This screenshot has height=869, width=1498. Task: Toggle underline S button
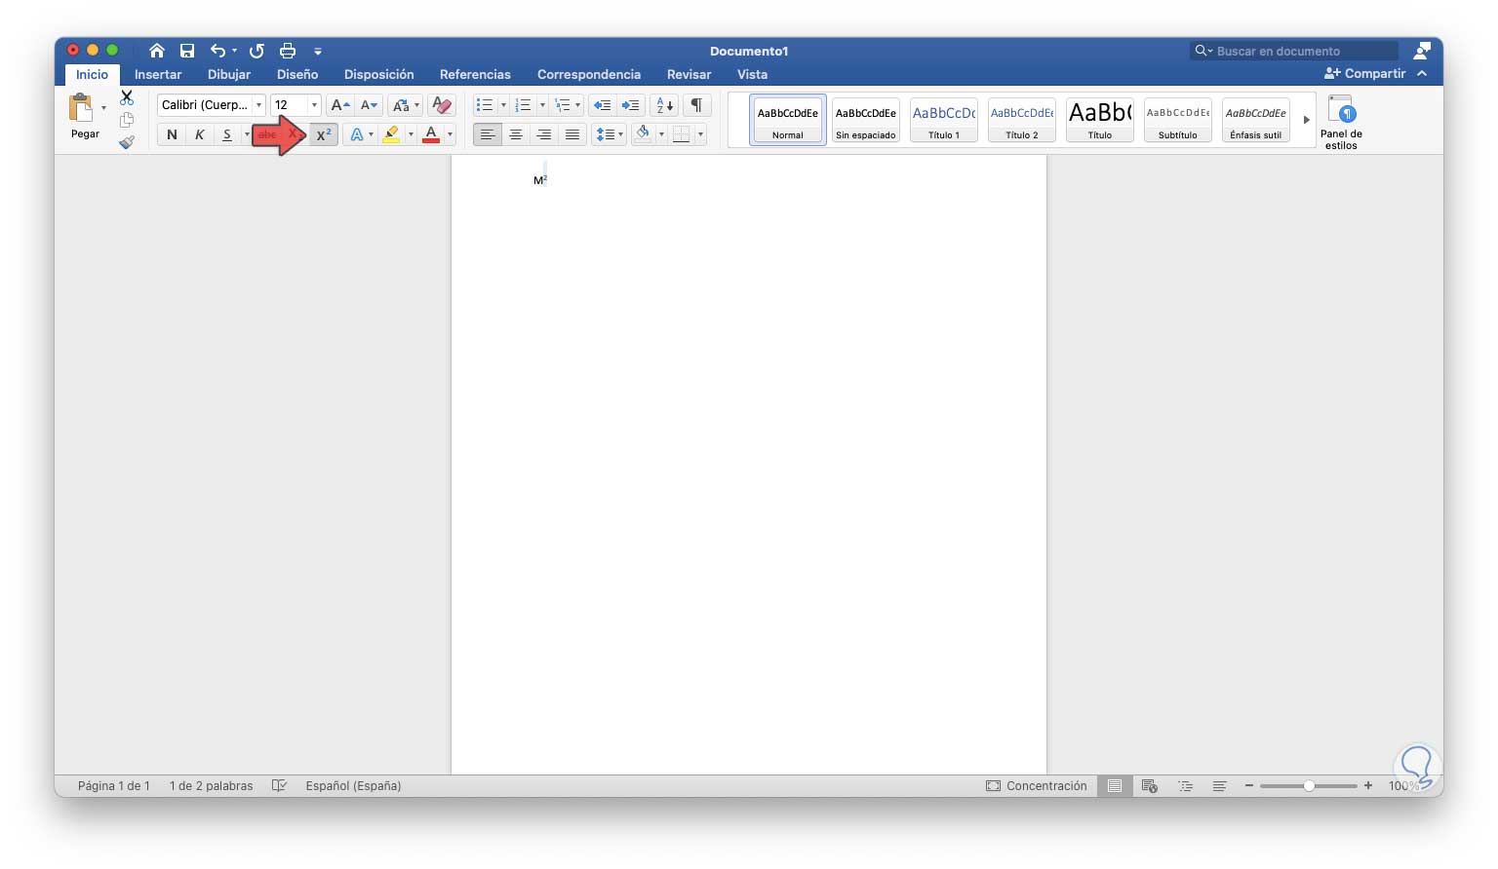pyautogui.click(x=227, y=134)
